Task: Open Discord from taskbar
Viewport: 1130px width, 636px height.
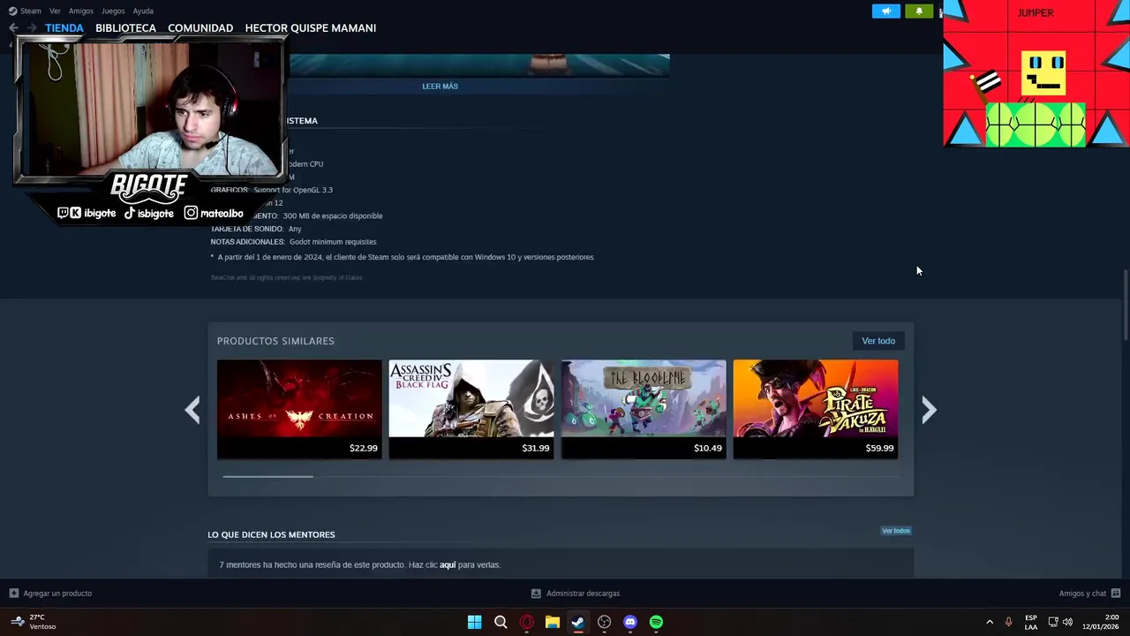Action: pos(630,622)
